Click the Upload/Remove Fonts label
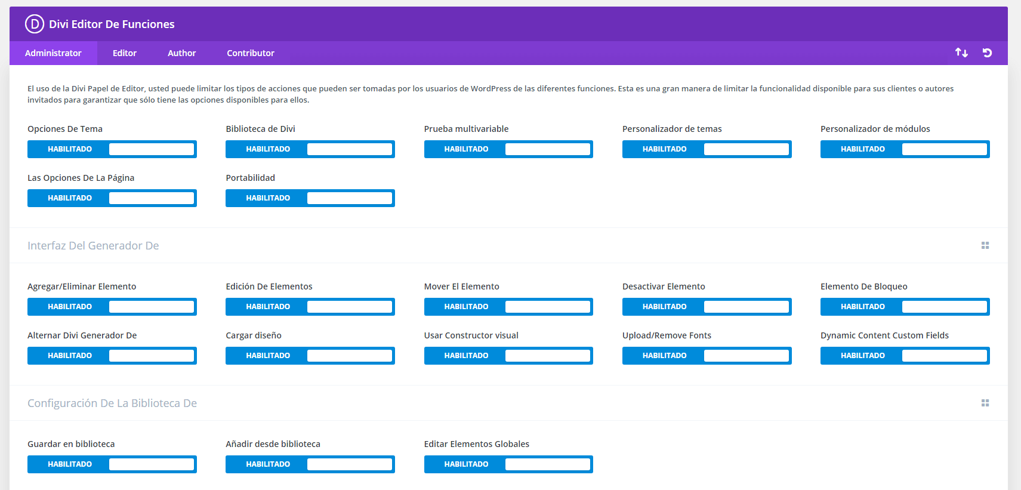Image resolution: width=1021 pixels, height=490 pixels. 667,335
